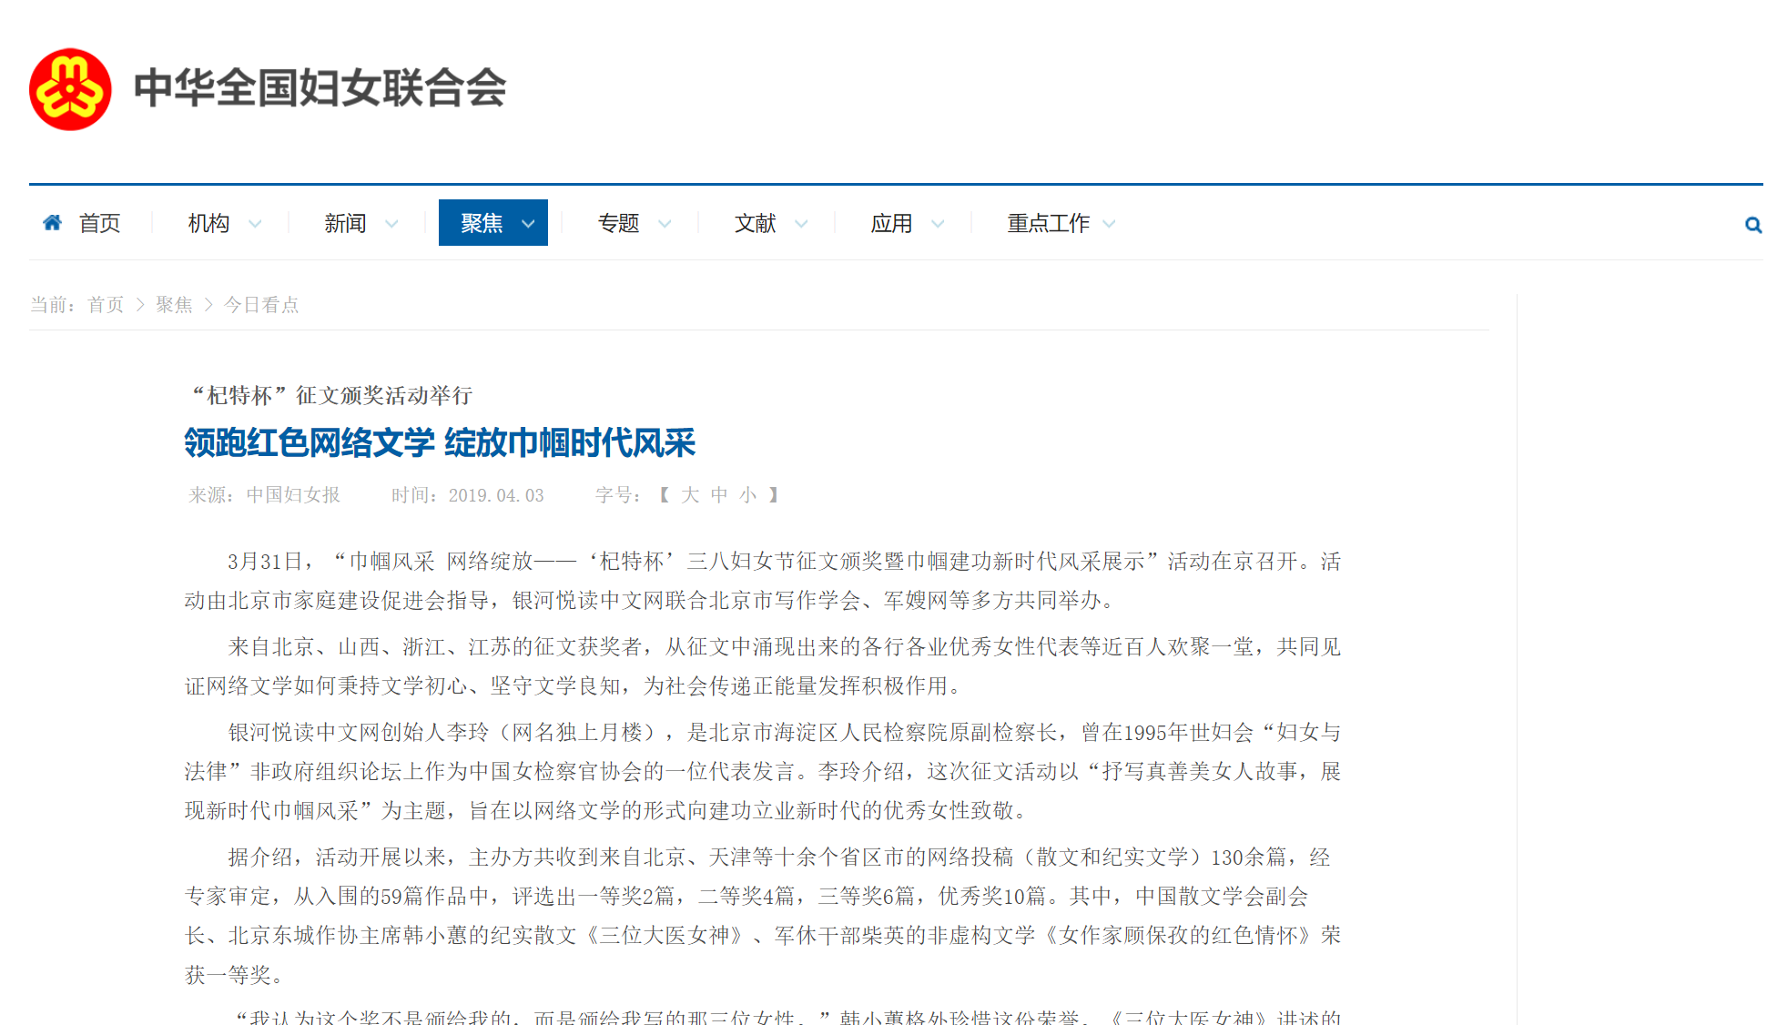The image size is (1777, 1025).
Task: Expand the 机构 dropdown chevron
Action: click(x=256, y=224)
